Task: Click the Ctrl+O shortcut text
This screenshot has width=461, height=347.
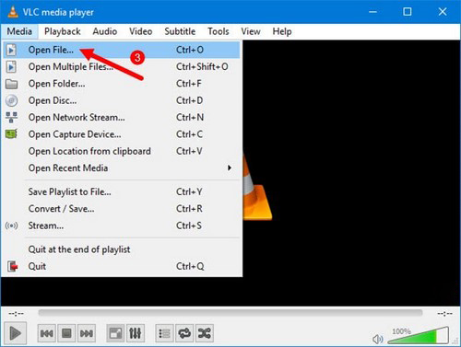Action: point(190,50)
